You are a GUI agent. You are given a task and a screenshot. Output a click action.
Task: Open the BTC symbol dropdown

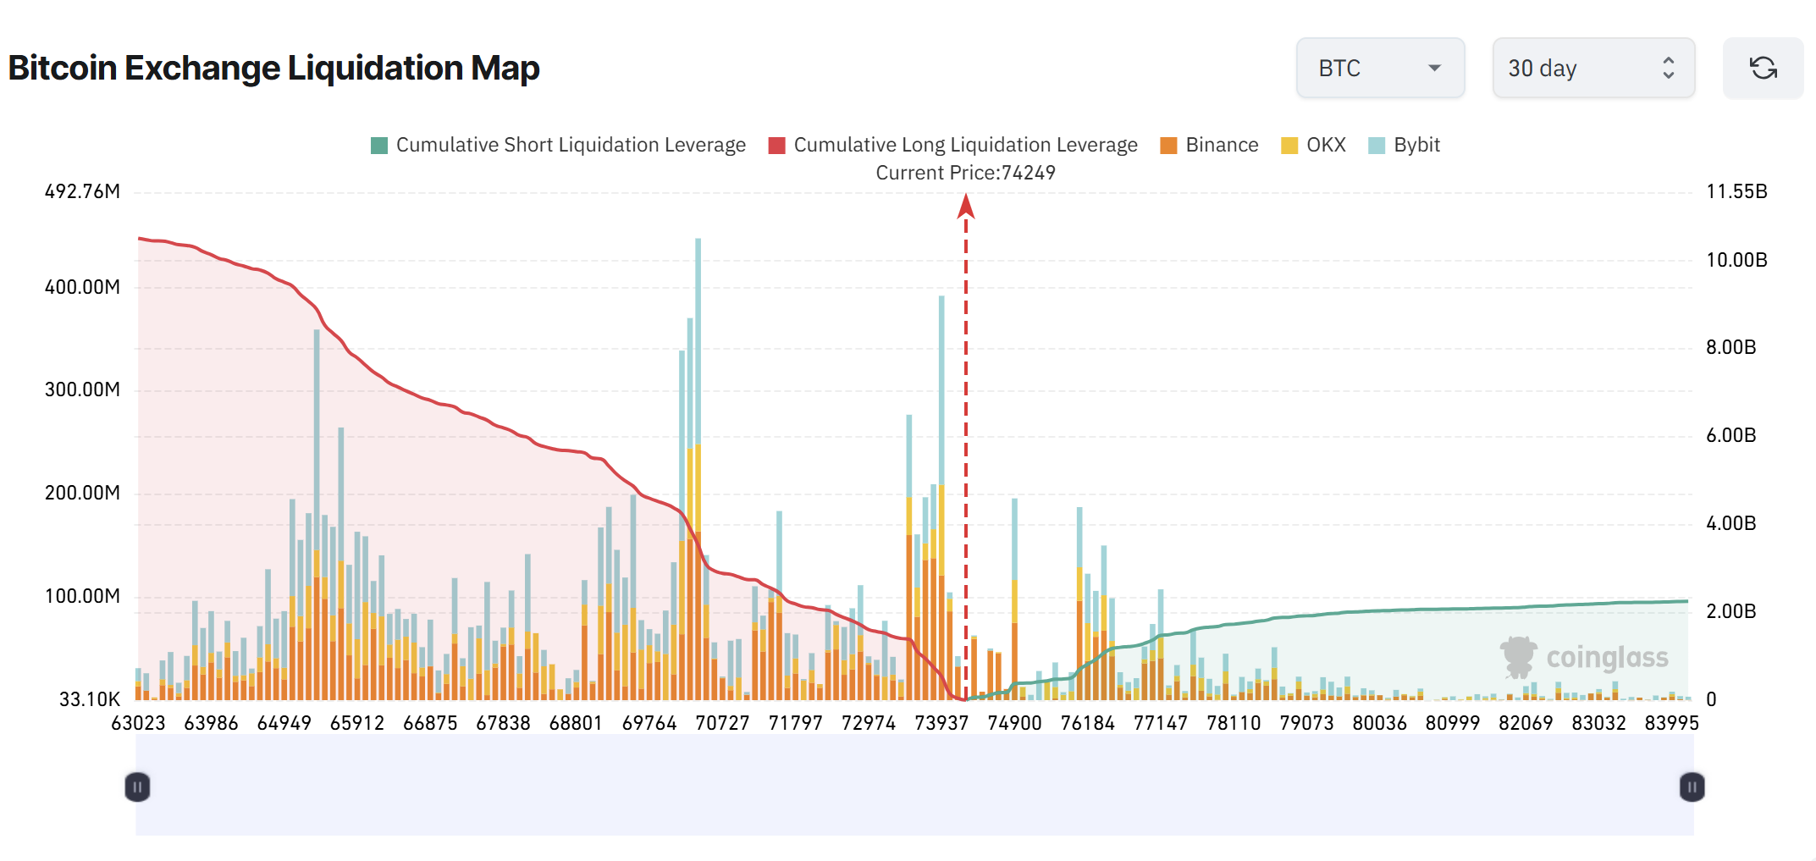(x=1380, y=68)
